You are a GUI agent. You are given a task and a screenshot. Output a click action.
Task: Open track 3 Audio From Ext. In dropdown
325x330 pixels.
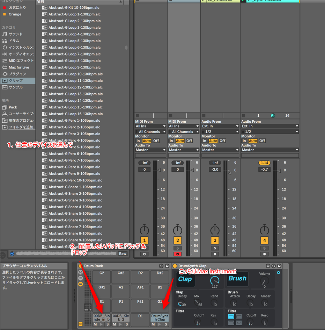220,126
